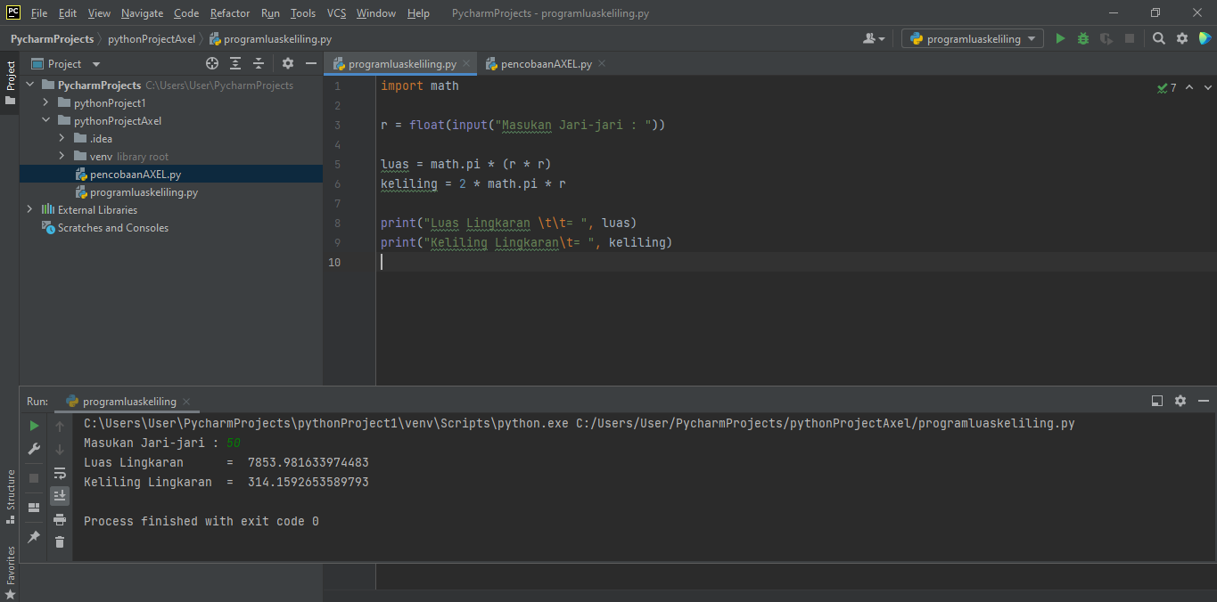
Task: Toggle Scroll to End in console
Action: 60,495
